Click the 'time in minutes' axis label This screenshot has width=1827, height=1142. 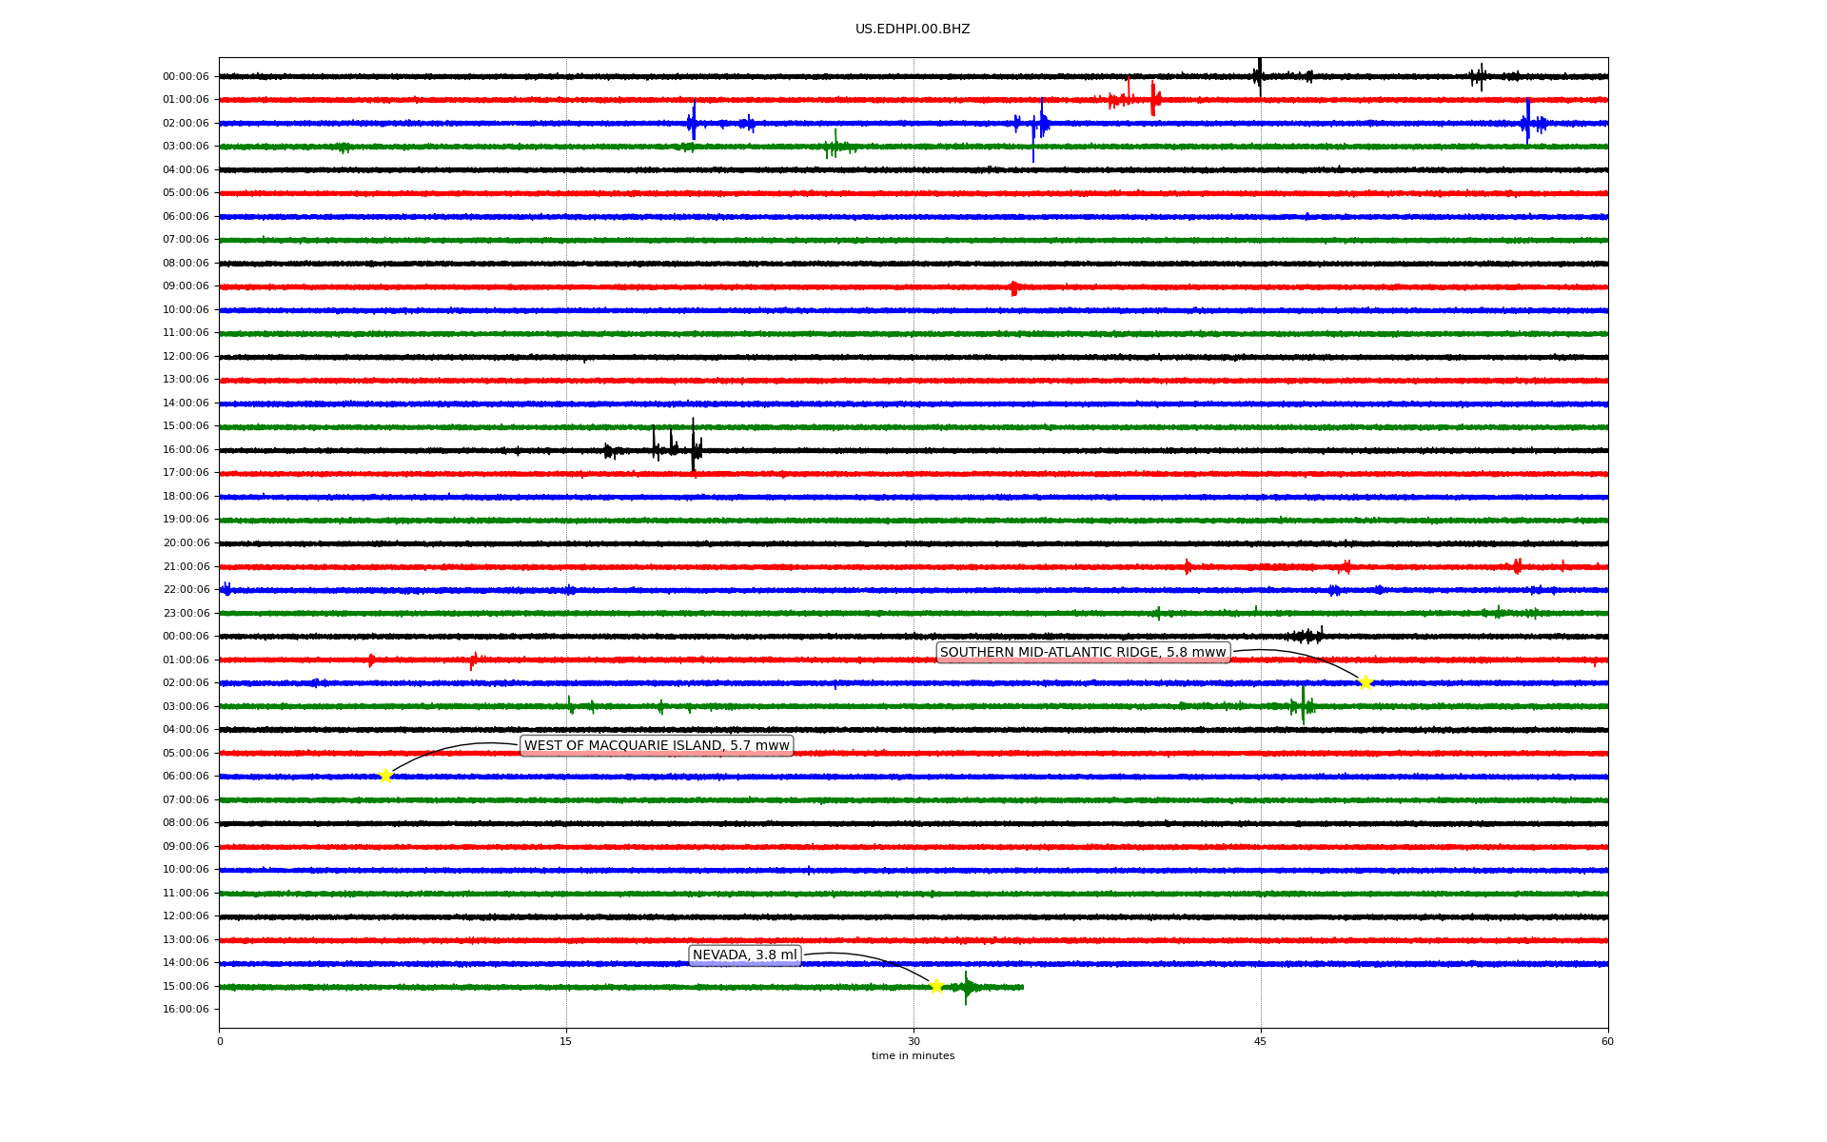pyautogui.click(x=913, y=1056)
